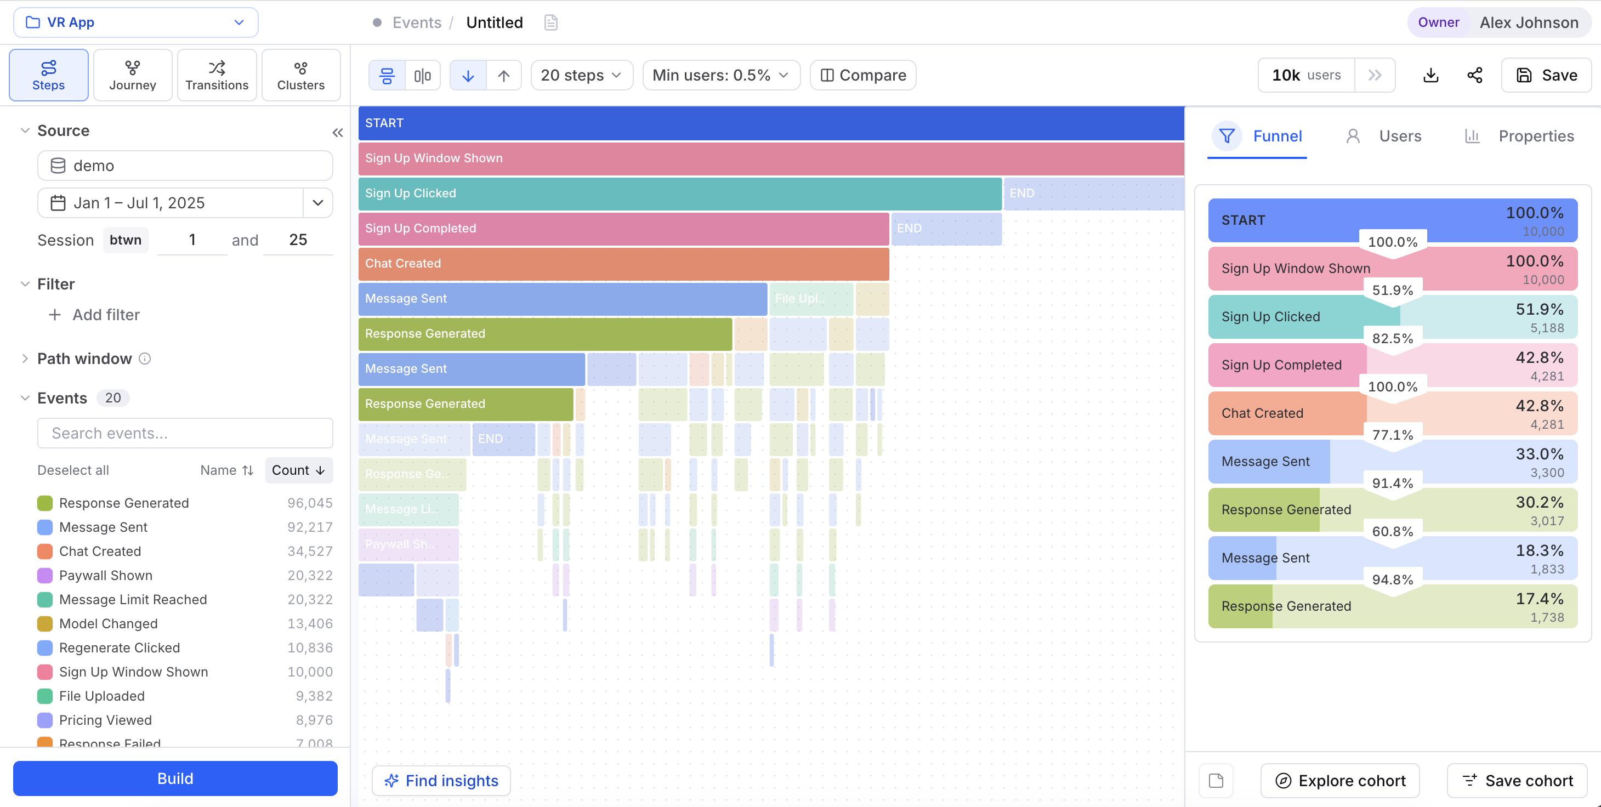The height and width of the screenshot is (807, 1601).
Task: Open the Journey view
Action: [x=132, y=75]
